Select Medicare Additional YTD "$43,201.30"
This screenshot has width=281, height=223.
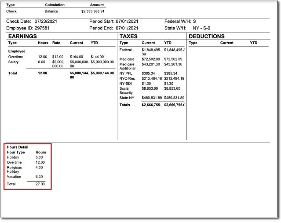click(173, 64)
